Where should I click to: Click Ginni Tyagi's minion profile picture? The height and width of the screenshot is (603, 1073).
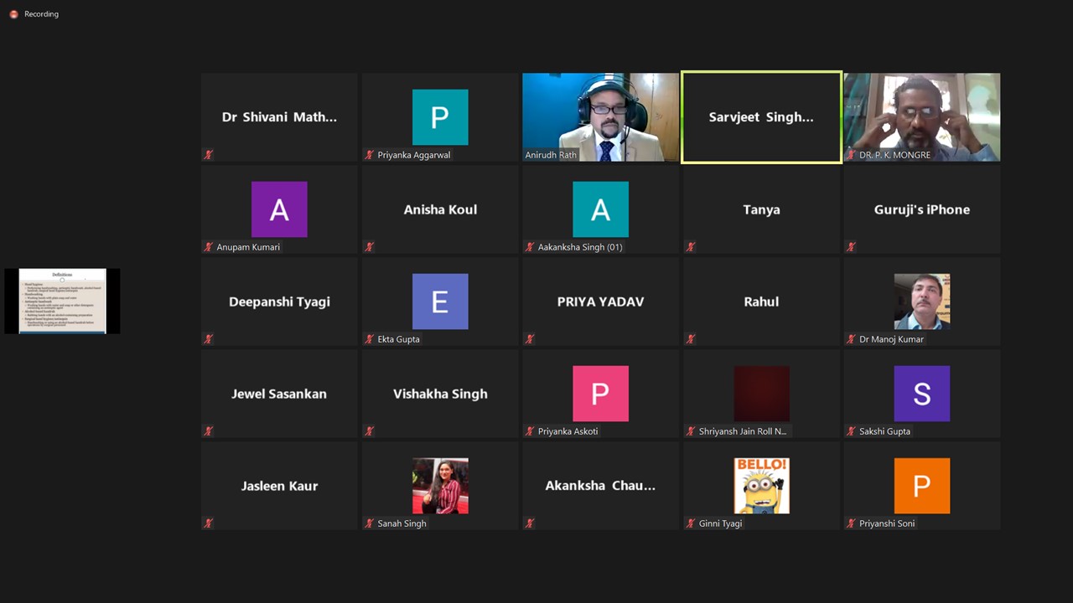tap(761, 486)
